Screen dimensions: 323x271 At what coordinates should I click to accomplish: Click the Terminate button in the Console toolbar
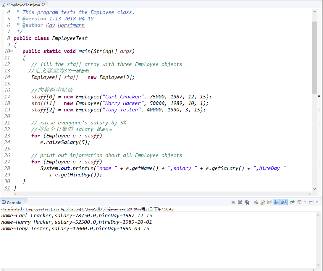point(233,202)
